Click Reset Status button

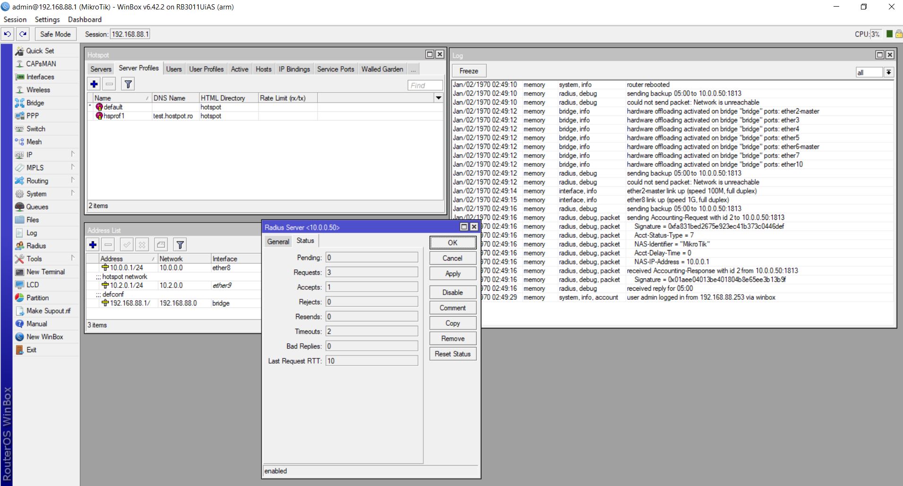[x=453, y=354]
